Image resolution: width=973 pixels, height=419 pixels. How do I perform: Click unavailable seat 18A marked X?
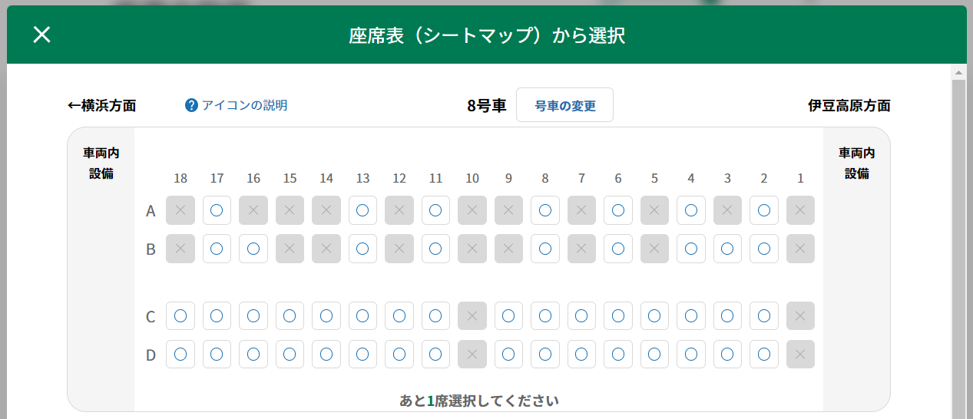pyautogui.click(x=180, y=210)
